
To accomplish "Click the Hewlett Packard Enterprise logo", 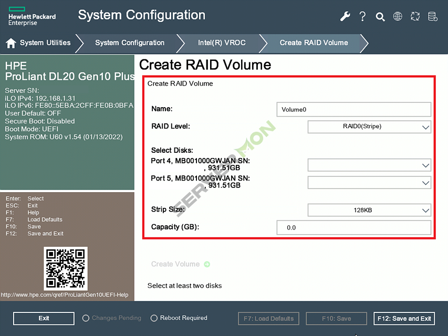I will tap(32, 17).
